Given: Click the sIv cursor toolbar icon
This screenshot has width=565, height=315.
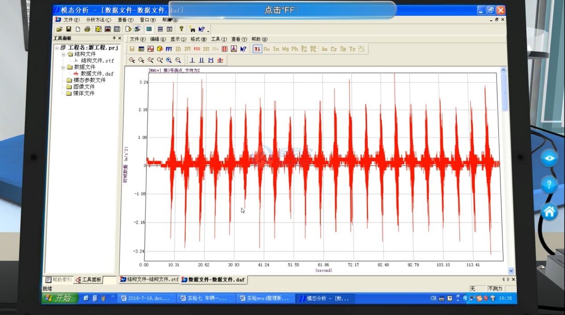Looking at the screenshot, I should (x=220, y=60).
